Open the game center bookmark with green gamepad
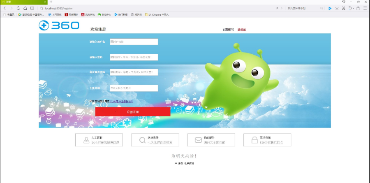Screen dimensions: 370x183 104,15
